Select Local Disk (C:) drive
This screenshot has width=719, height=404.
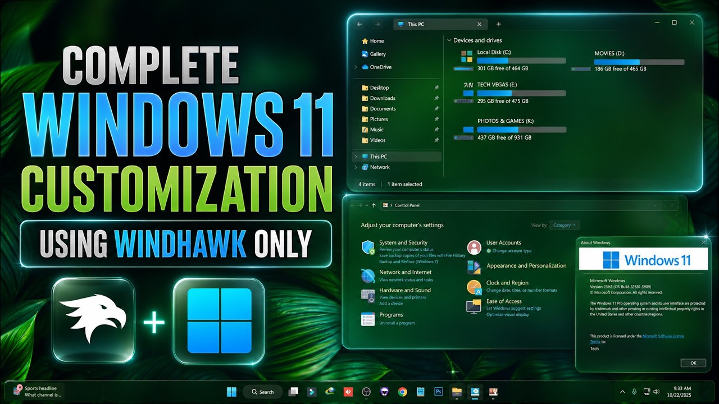[509, 60]
